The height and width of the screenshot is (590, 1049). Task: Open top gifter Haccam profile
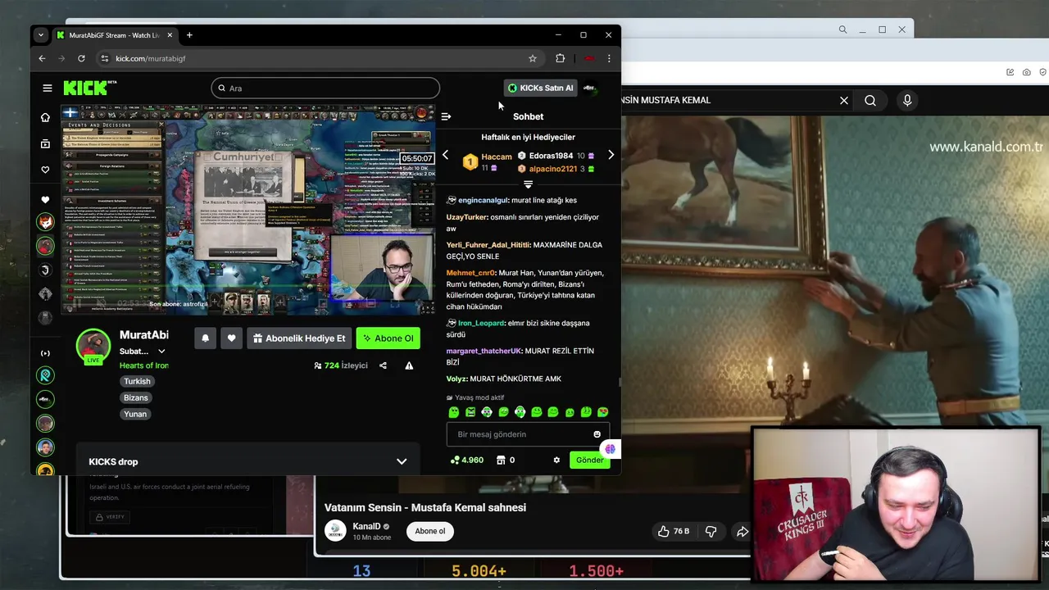[496, 157]
